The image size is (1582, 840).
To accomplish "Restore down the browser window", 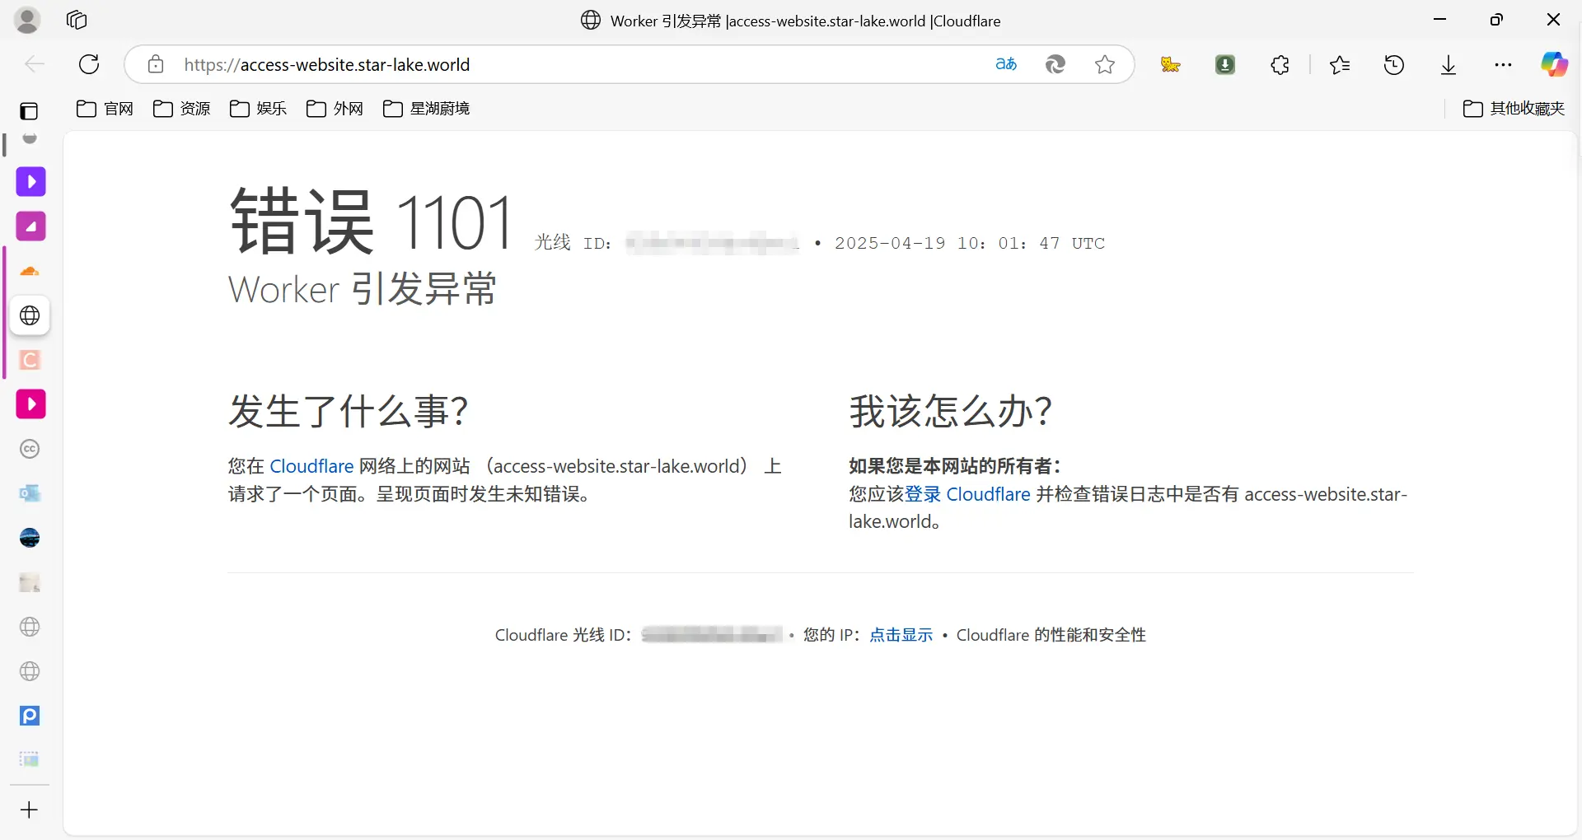I will point(1496,20).
